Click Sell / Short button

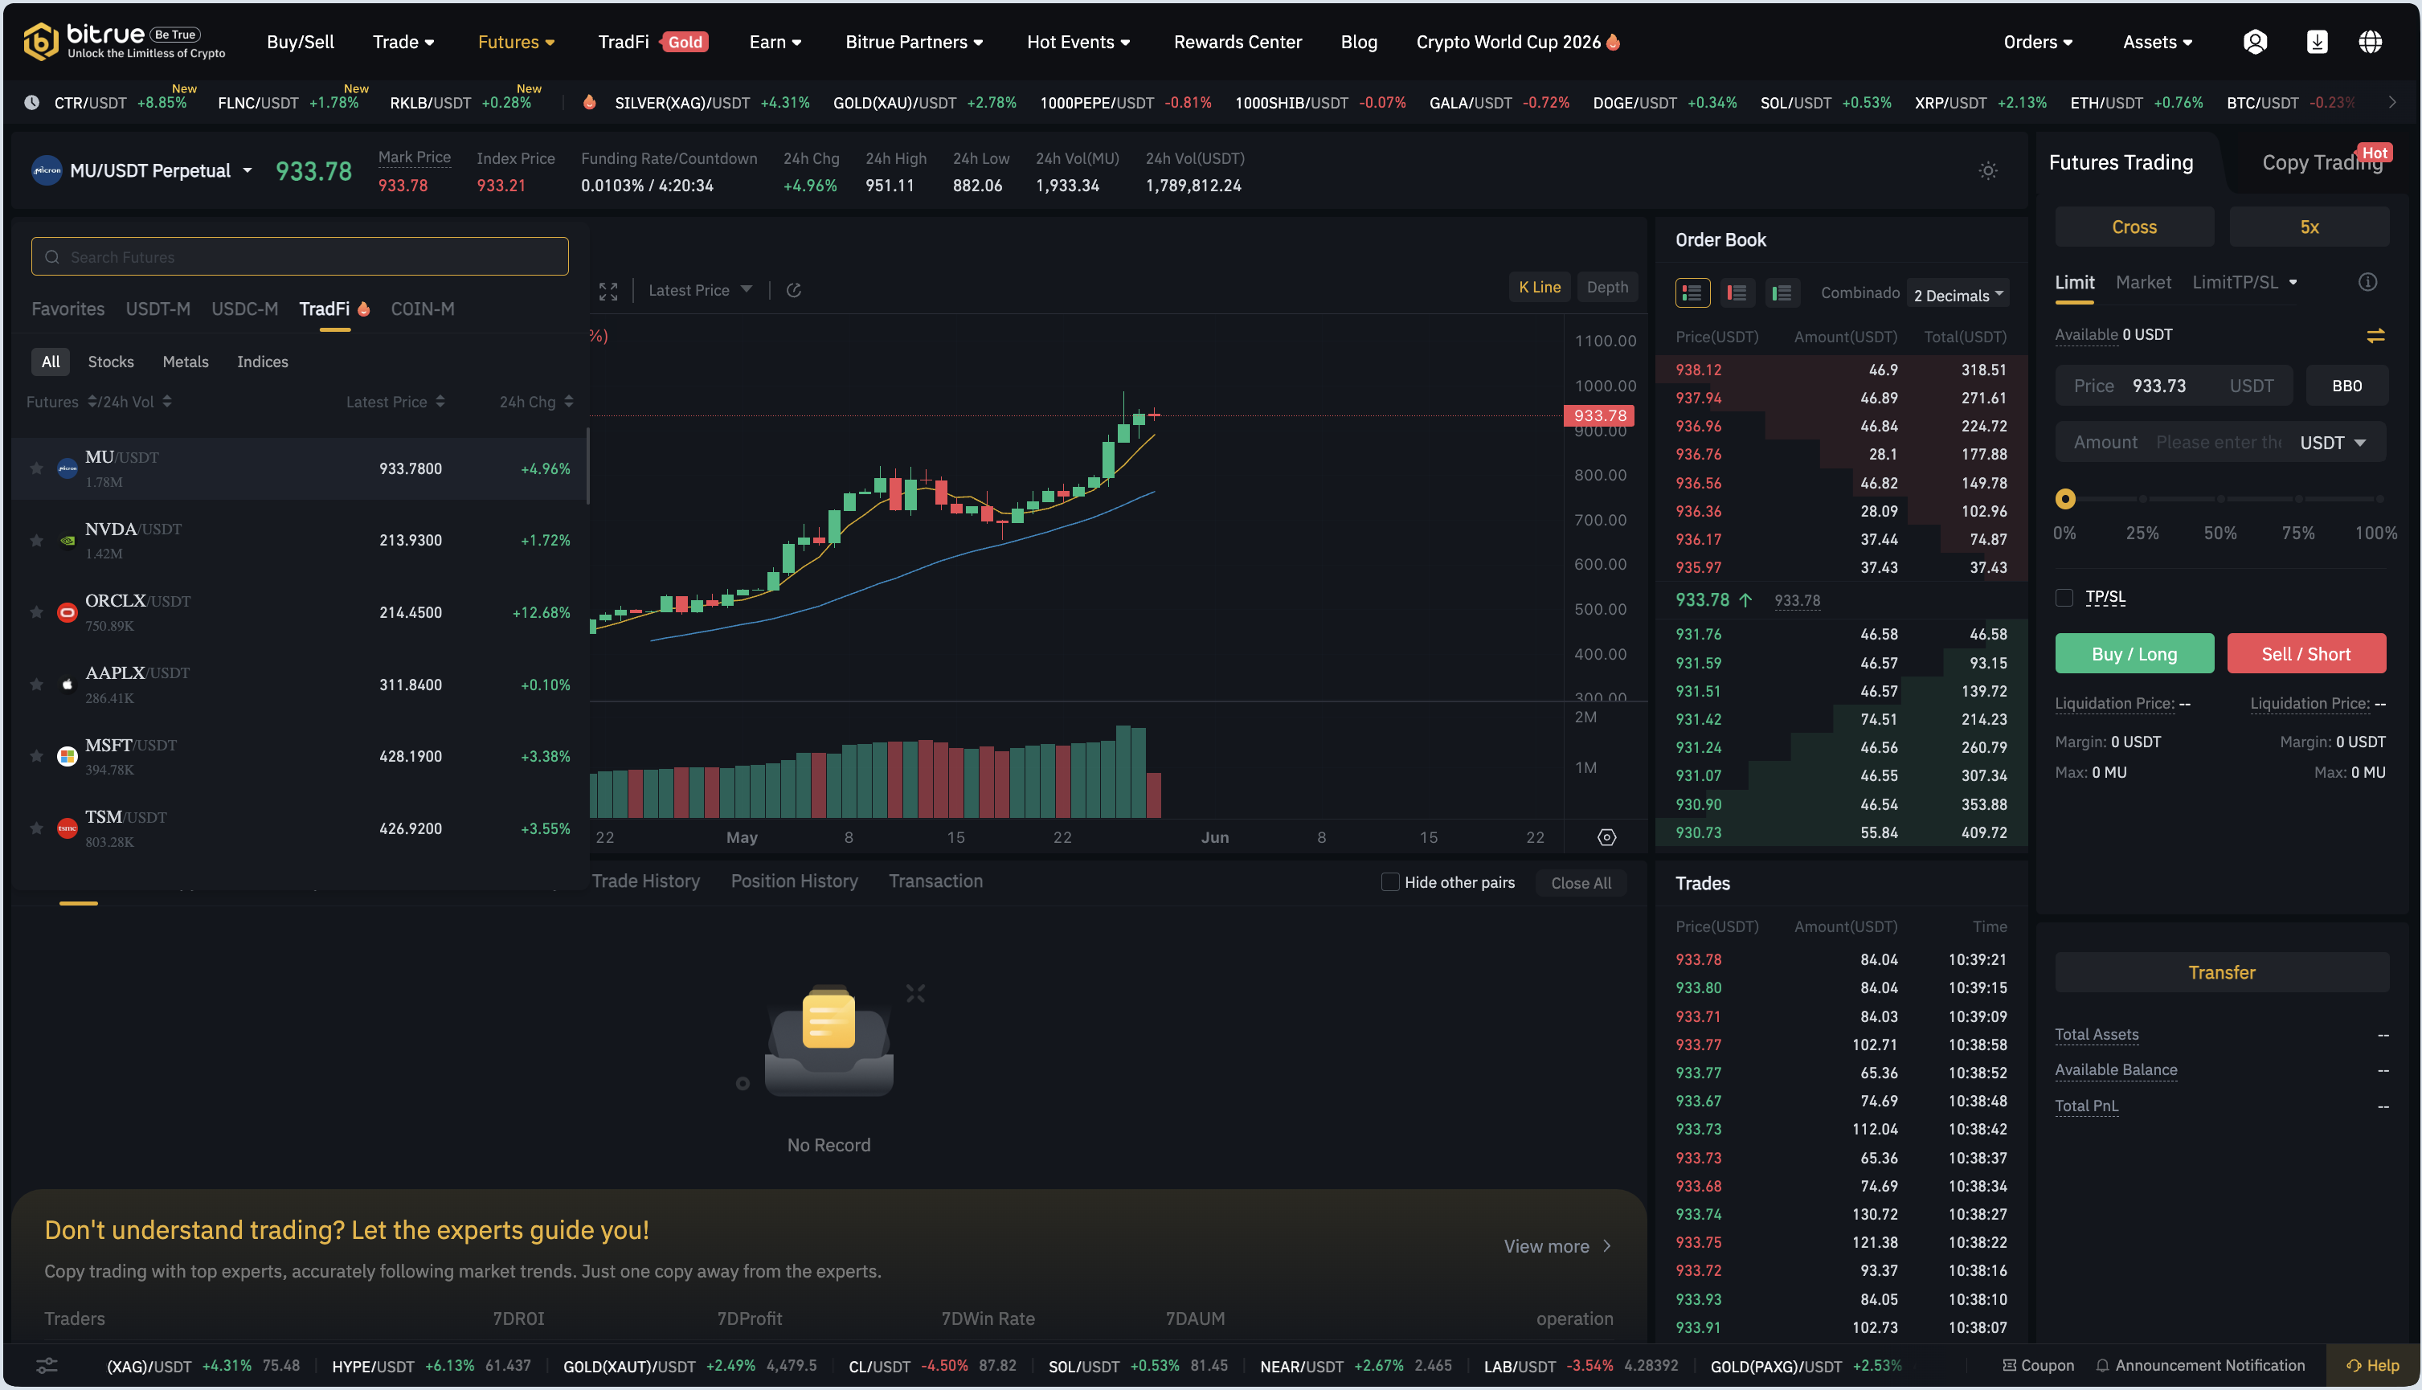[x=2305, y=654]
